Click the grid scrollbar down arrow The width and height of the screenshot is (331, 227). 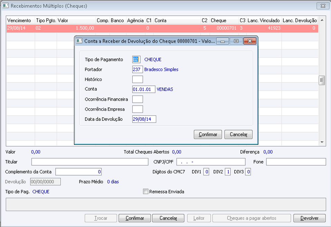point(322,142)
